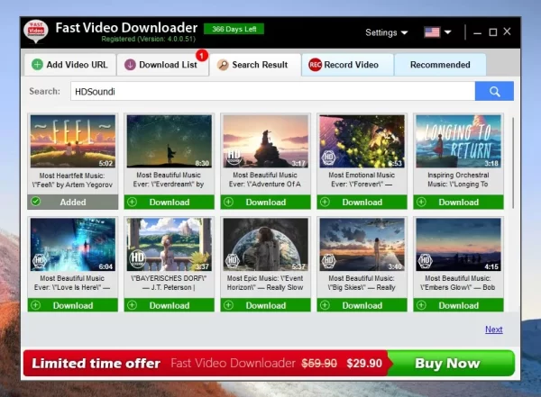This screenshot has width=541, height=397.
Task: Download the Event Horizon video
Action: click(x=266, y=305)
